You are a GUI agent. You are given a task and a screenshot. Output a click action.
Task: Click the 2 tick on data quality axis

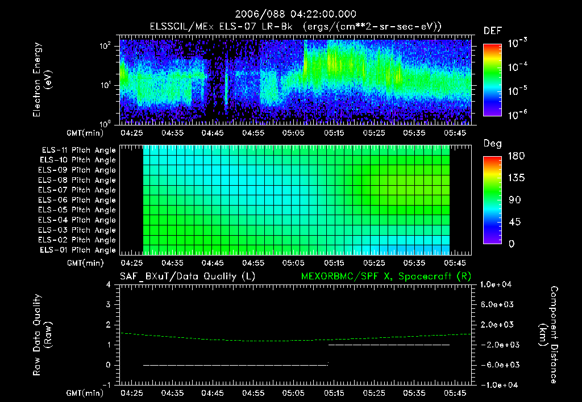click(x=109, y=324)
